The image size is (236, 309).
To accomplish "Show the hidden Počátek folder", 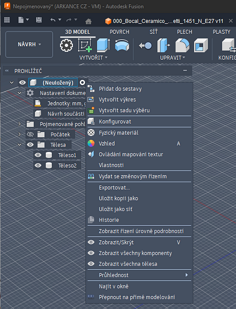I will coord(30,134).
